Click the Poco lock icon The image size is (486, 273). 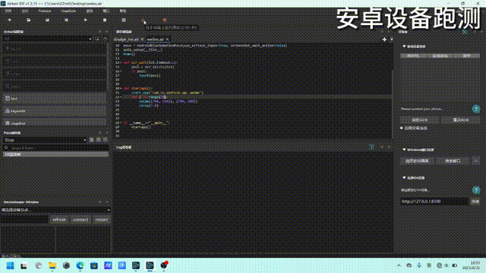pyautogui.click(x=91, y=140)
